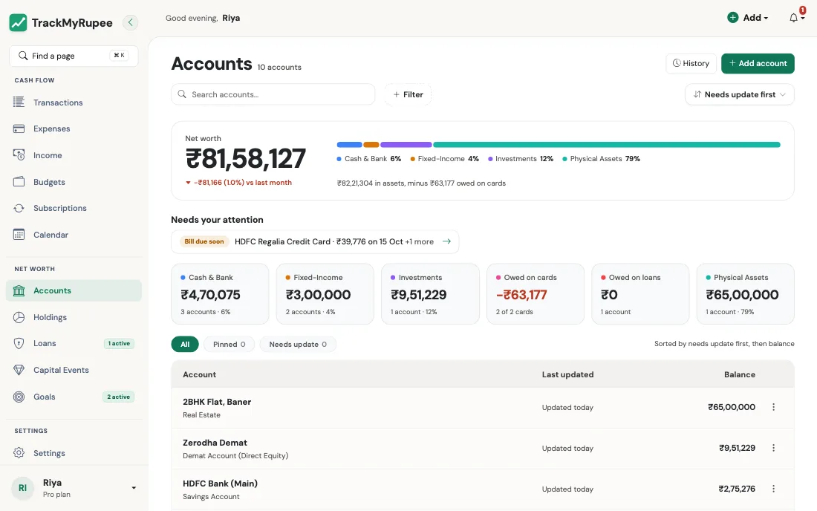Open the Zerodha Demat account row
817x511 pixels.
click(x=483, y=449)
